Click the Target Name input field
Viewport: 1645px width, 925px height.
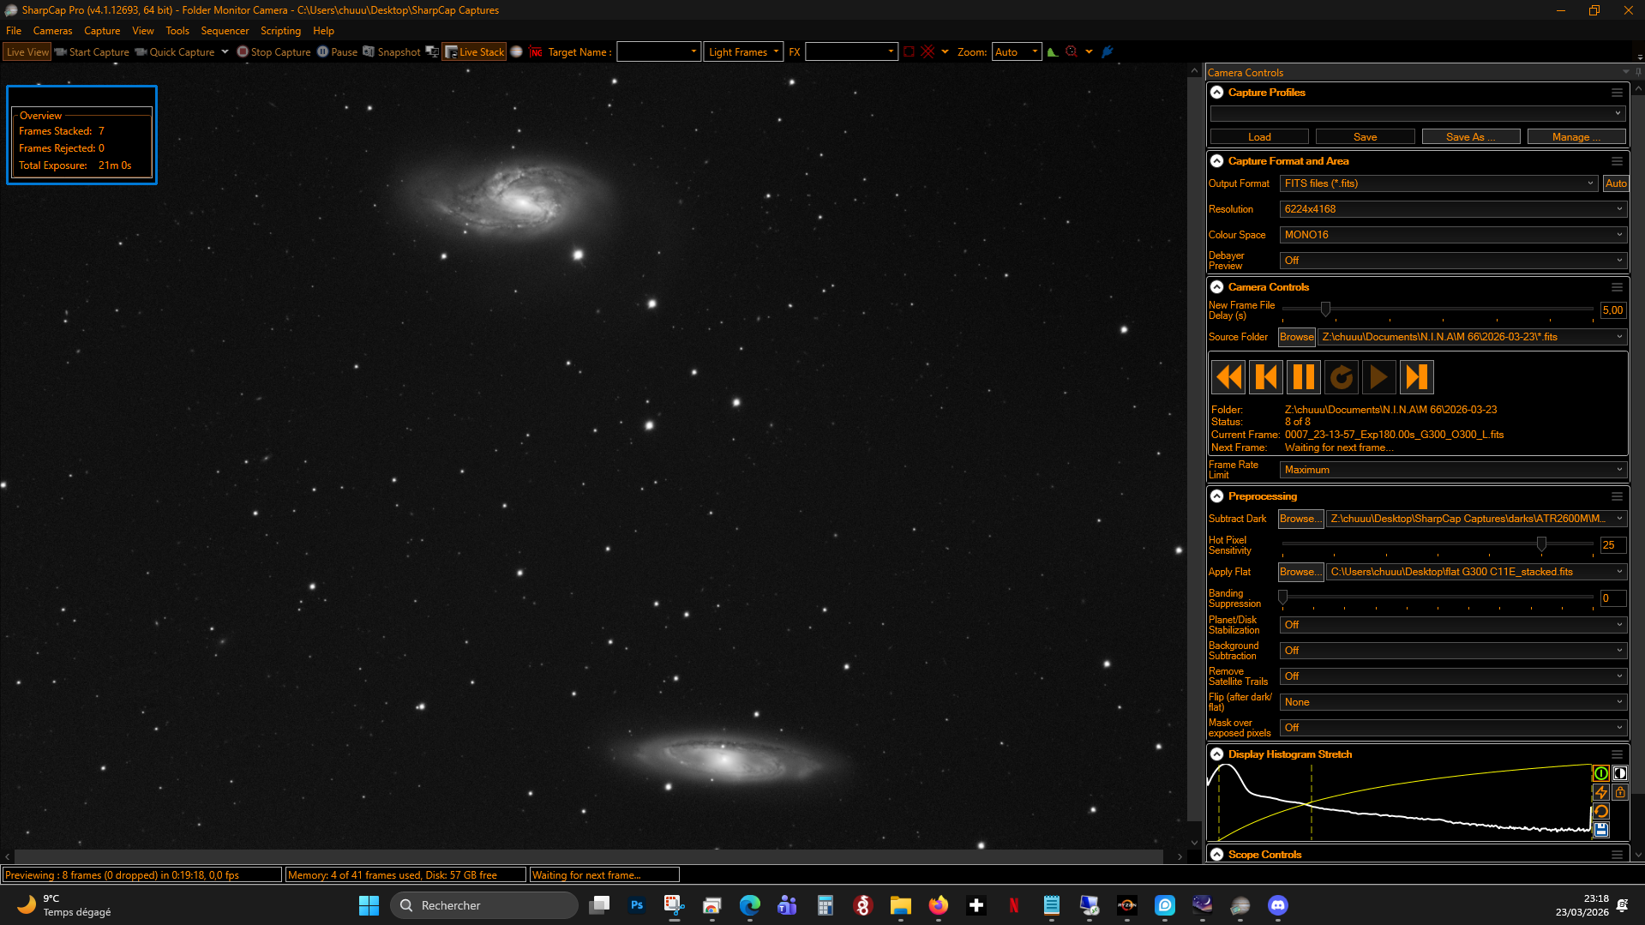click(x=658, y=52)
